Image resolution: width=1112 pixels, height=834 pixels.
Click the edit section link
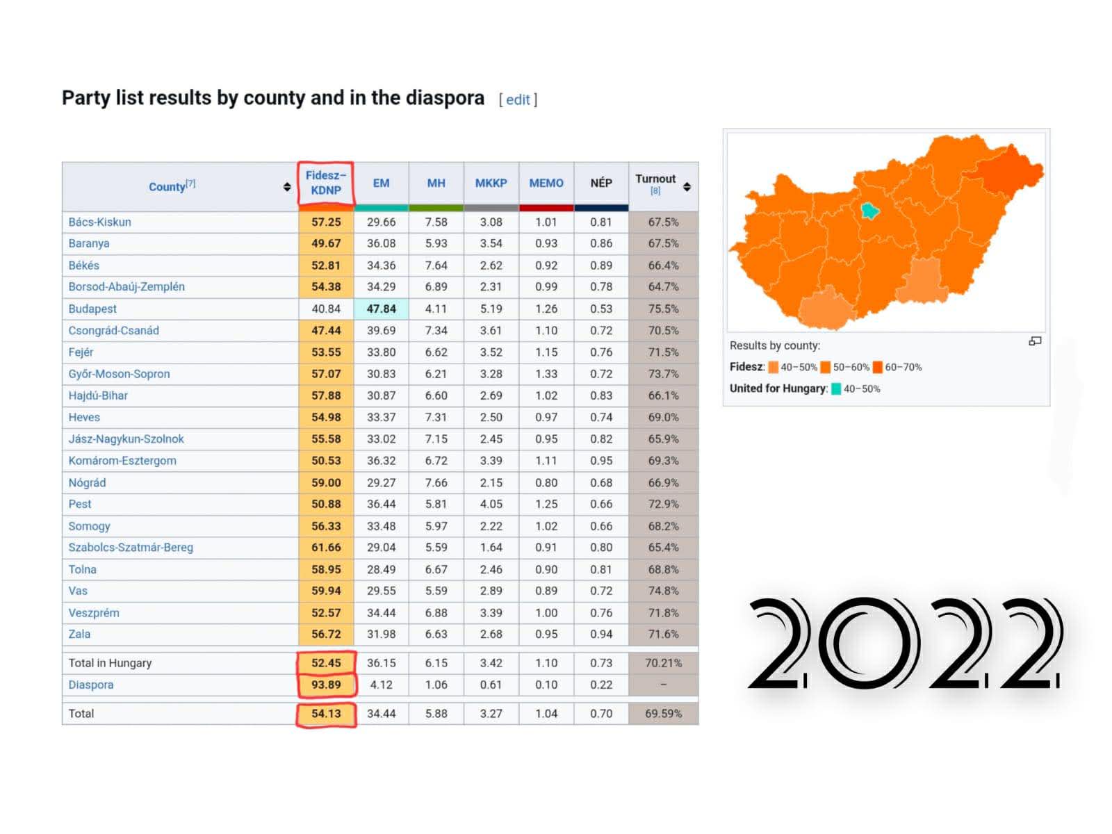click(518, 99)
